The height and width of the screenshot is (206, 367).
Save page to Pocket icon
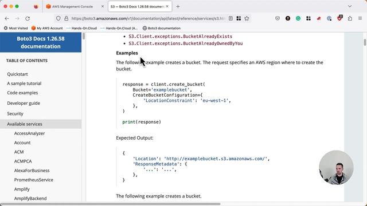[278, 18]
